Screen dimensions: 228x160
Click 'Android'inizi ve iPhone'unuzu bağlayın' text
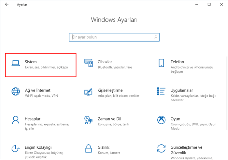pyautogui.click(x=192, y=69)
